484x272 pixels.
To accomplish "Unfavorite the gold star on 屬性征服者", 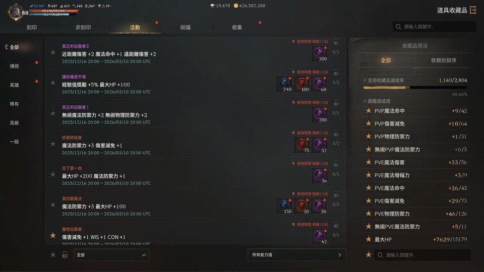I will point(53,236).
